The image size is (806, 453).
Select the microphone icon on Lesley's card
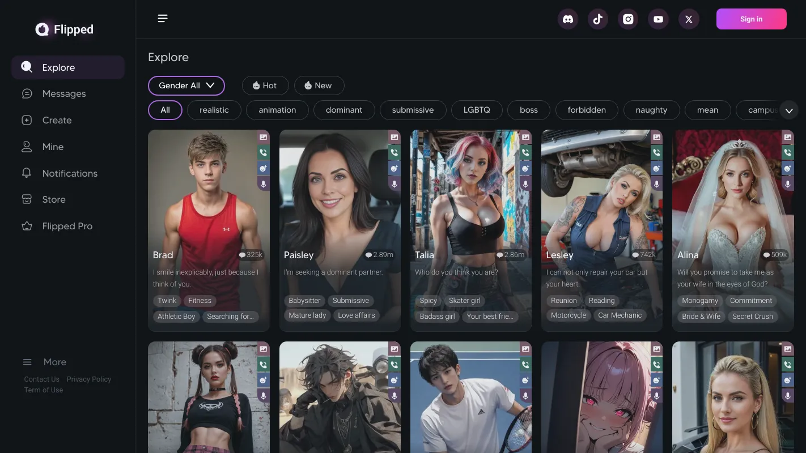pyautogui.click(x=656, y=183)
